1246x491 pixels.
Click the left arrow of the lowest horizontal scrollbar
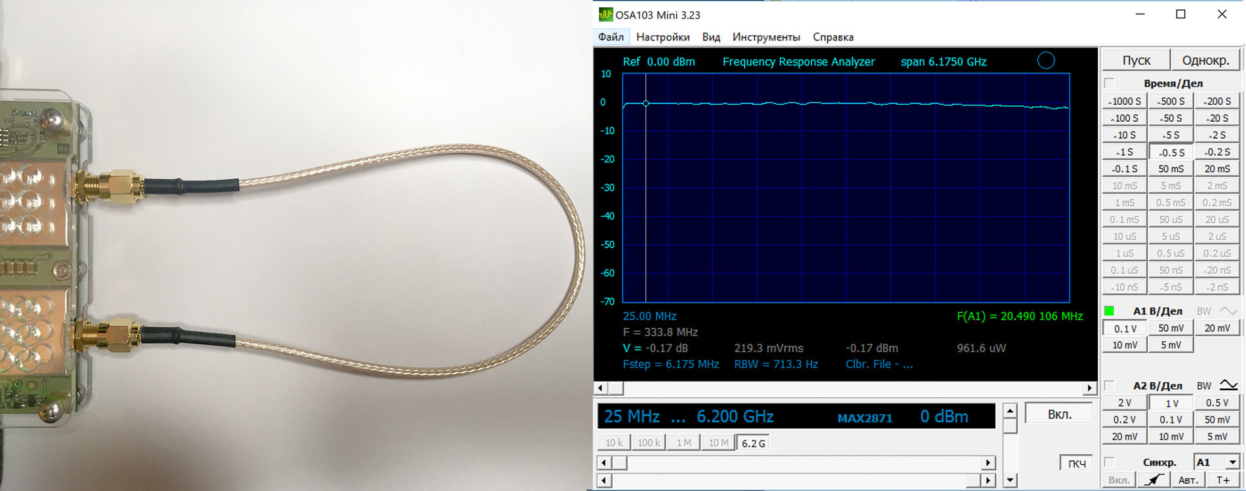603,481
